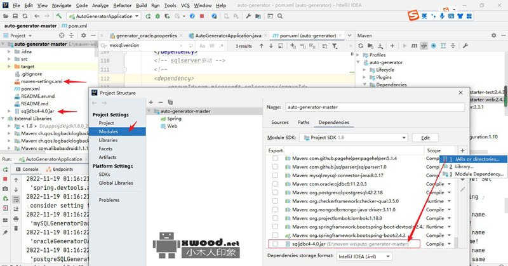Open scope dropdown for lombok dependency

click(x=450, y=218)
